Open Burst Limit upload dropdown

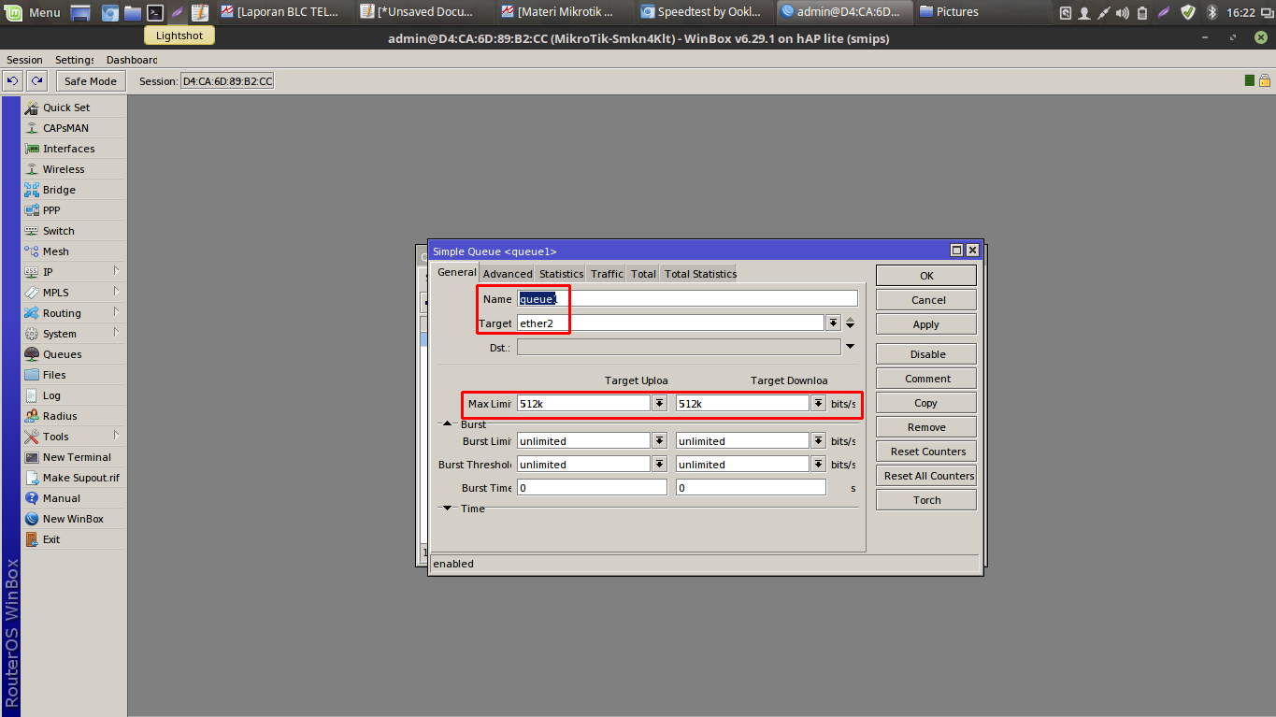660,440
